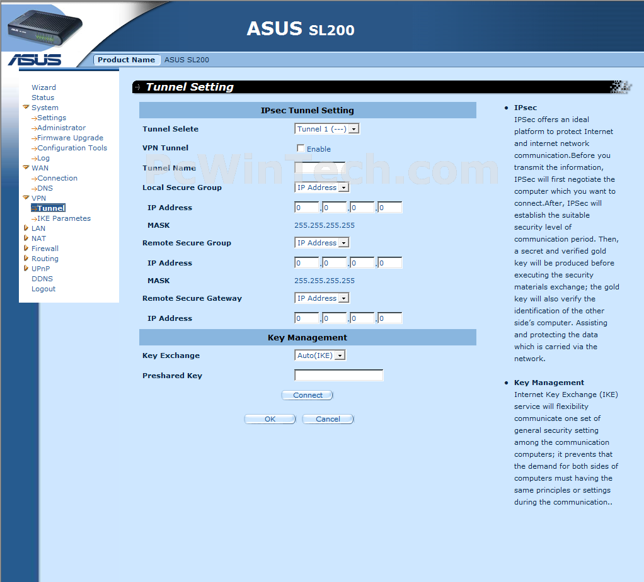Image resolution: width=644 pixels, height=582 pixels.
Task: Open the System section link
Action: click(45, 108)
